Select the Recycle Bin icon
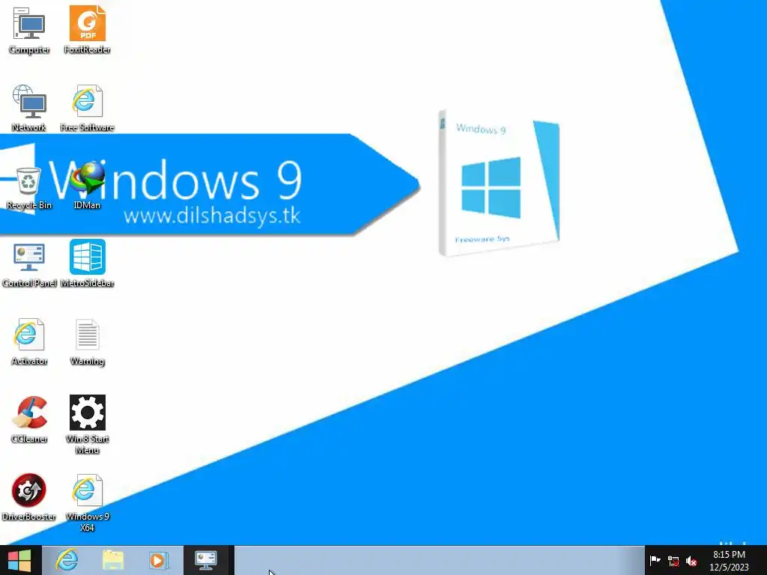 29,188
